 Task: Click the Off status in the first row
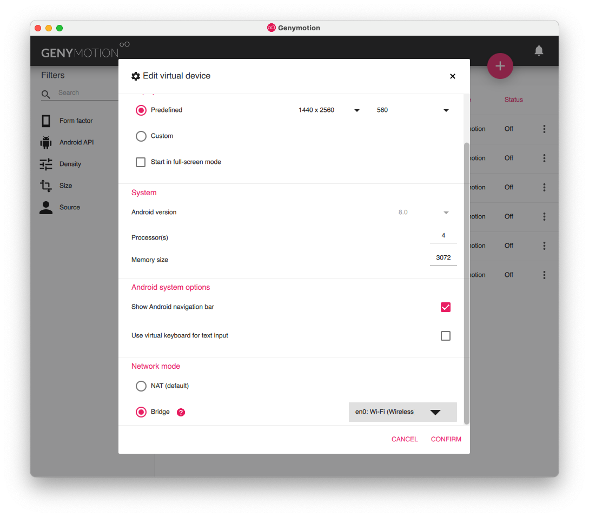(x=508, y=129)
